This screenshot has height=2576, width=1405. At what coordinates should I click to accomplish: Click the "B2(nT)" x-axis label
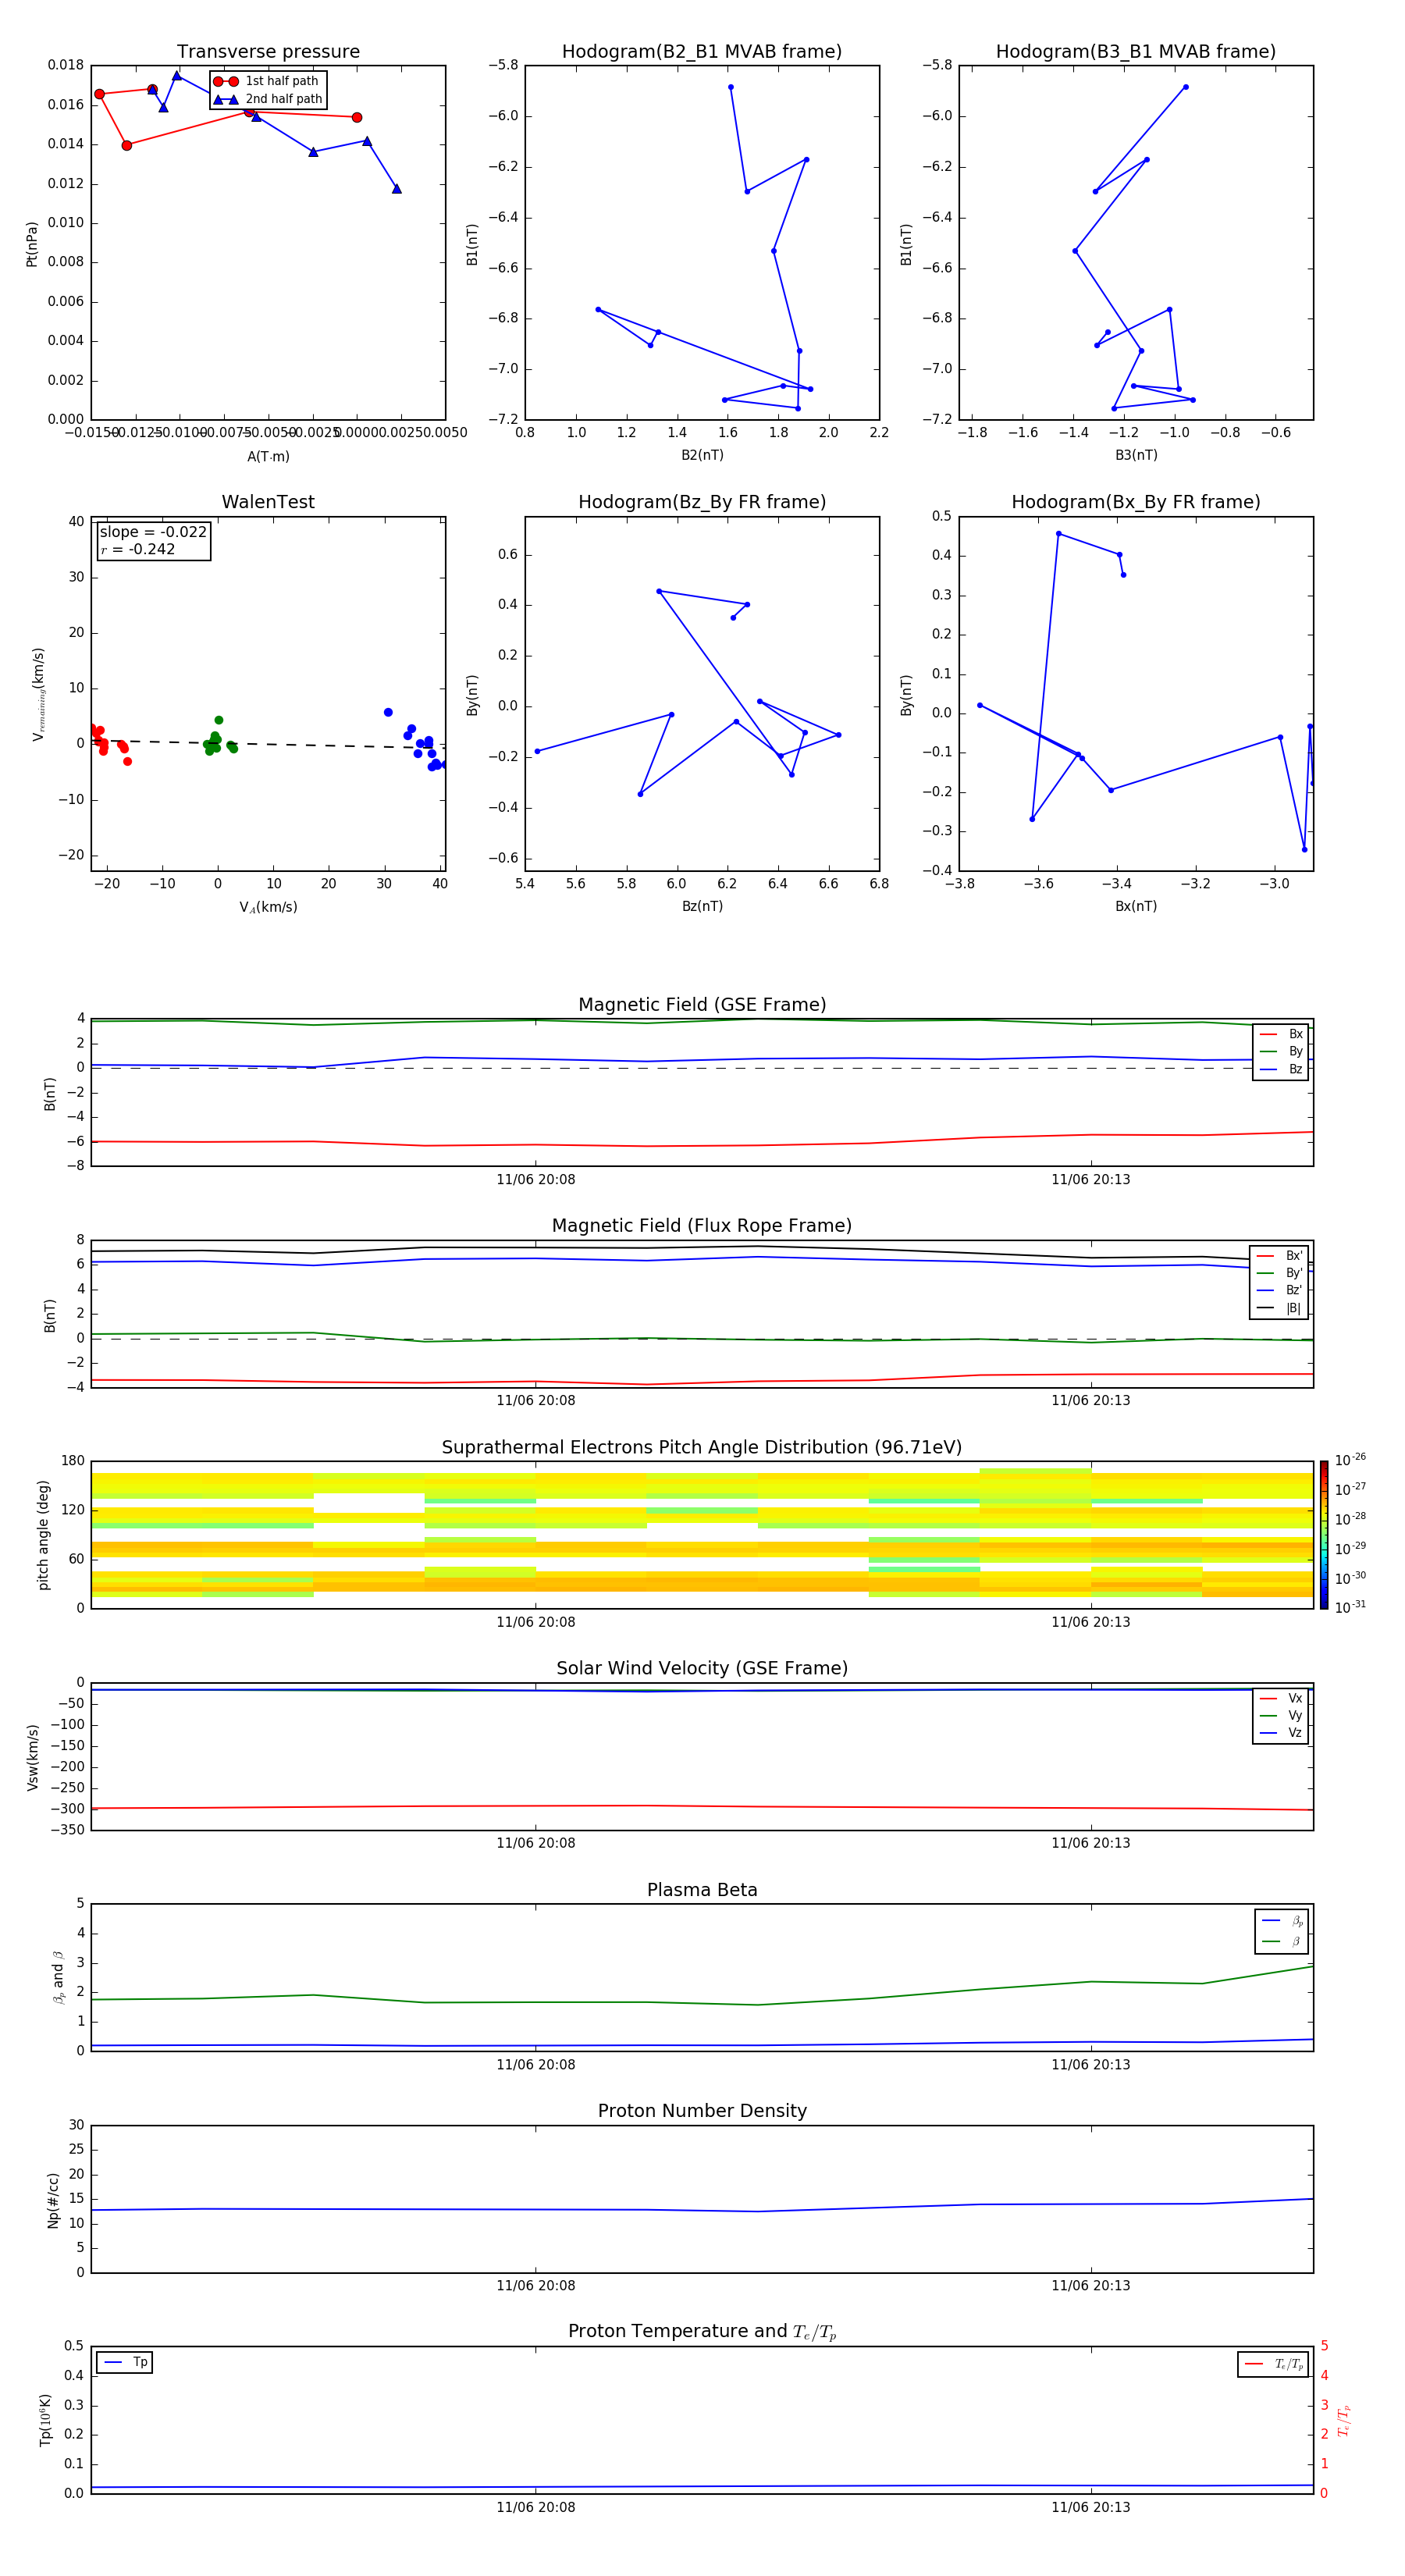[x=702, y=456]
